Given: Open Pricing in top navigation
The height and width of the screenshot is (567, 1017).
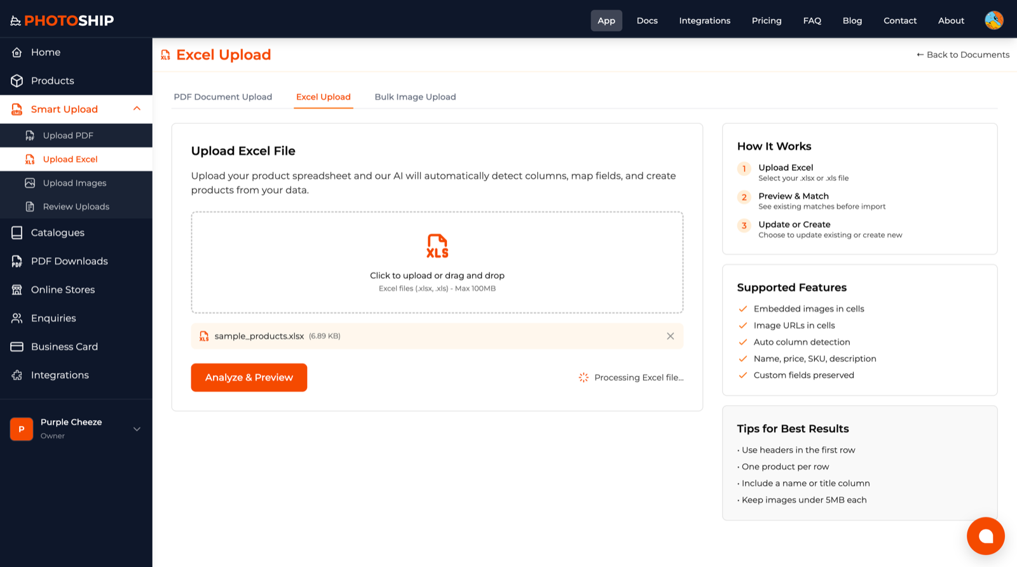Looking at the screenshot, I should 766,20.
